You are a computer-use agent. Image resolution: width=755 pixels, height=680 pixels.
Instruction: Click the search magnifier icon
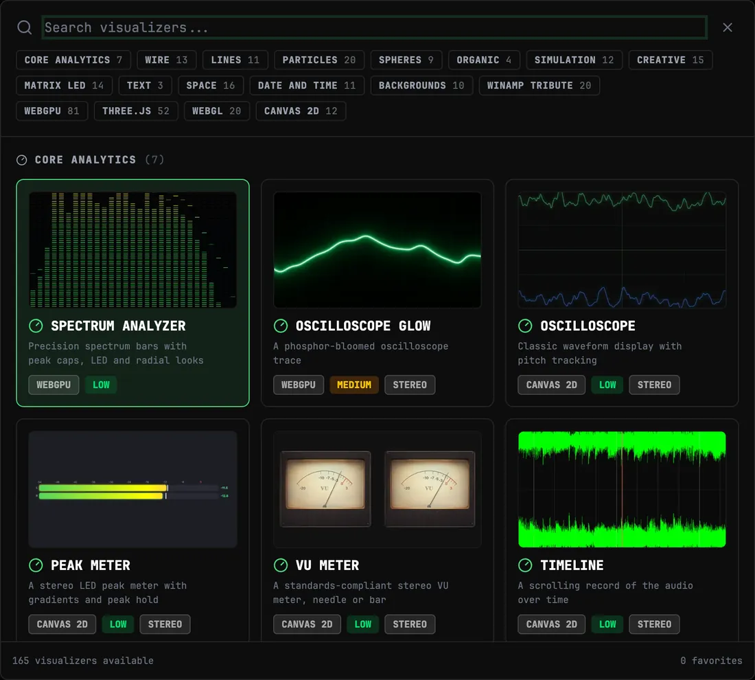coord(25,27)
